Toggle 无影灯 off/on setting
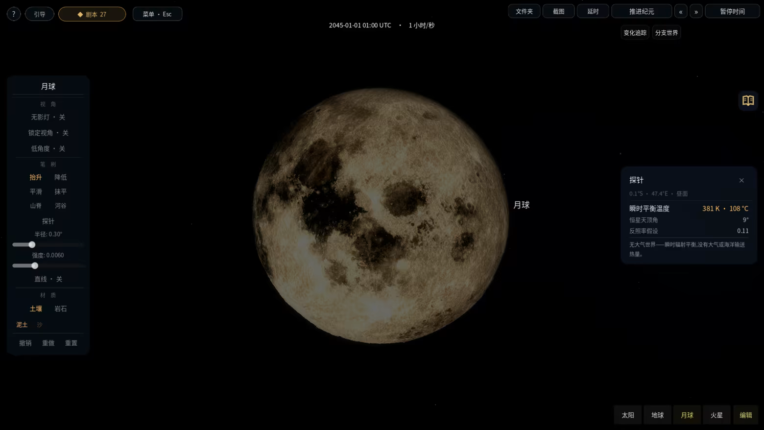The height and width of the screenshot is (430, 764). pos(48,117)
